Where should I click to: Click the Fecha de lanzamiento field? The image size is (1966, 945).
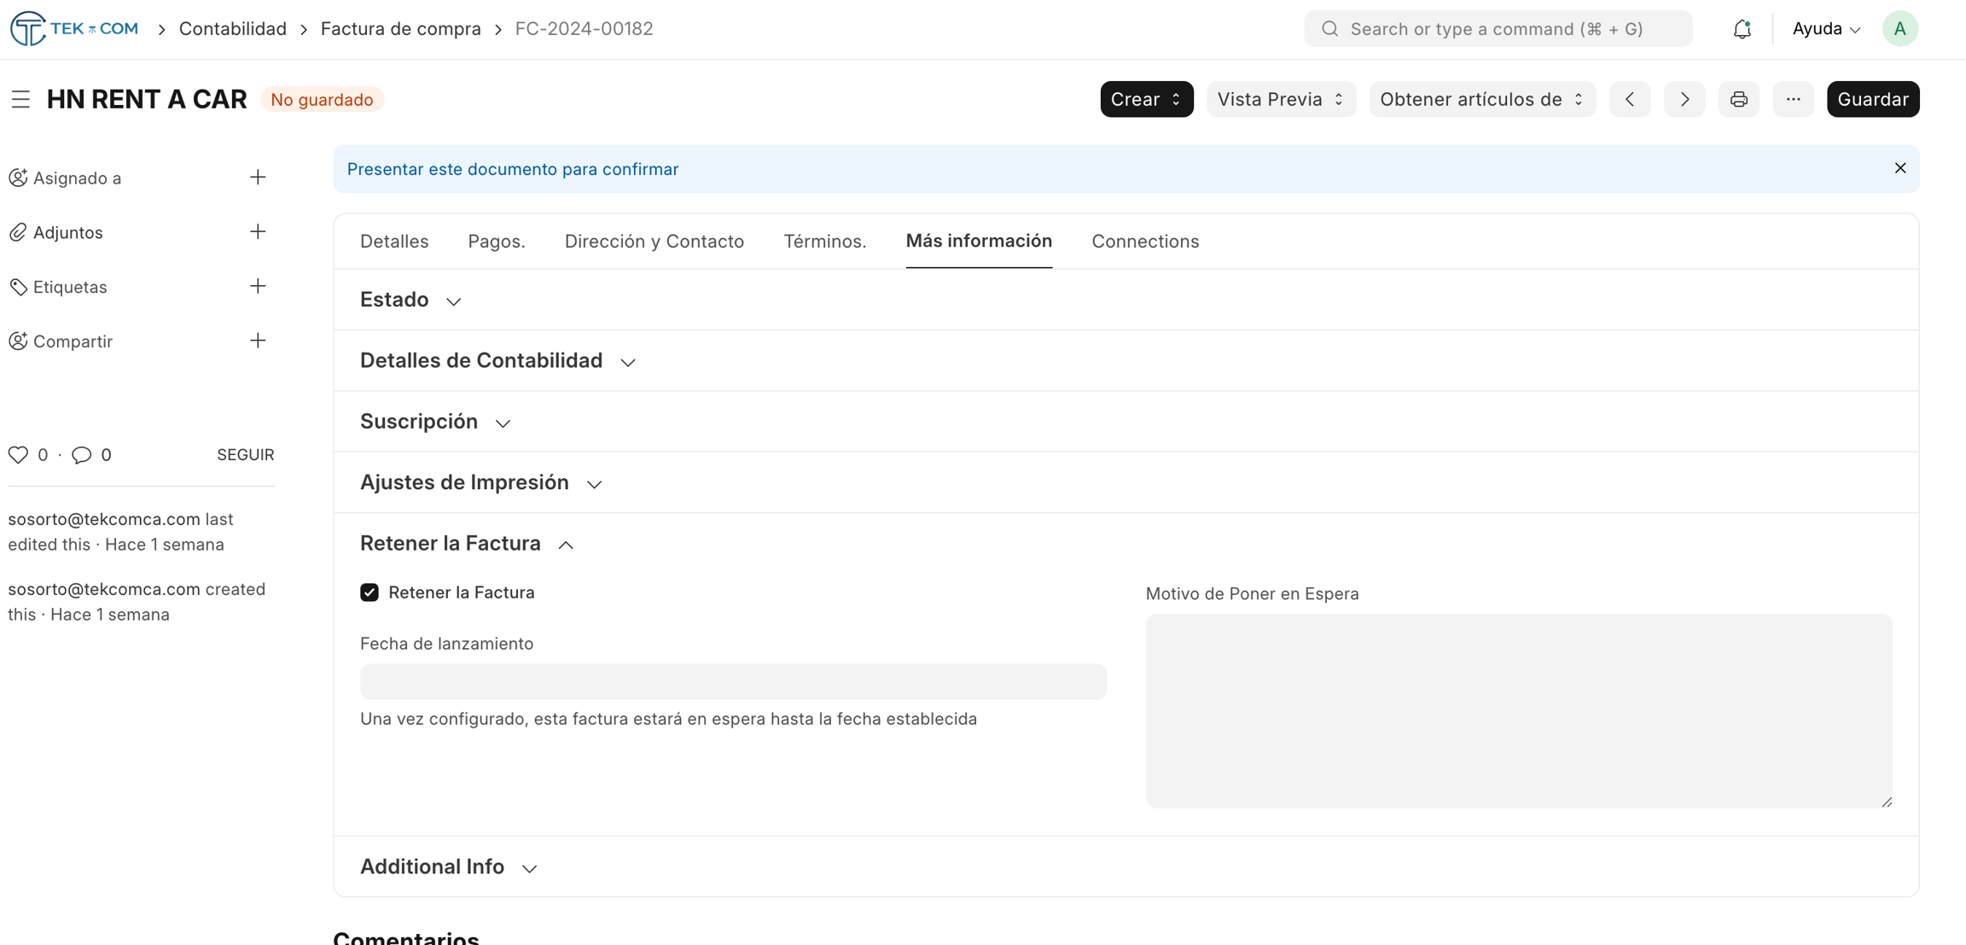click(x=733, y=682)
